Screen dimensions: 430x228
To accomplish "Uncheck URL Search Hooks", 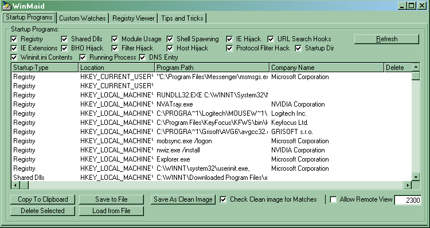I will tap(271, 39).
